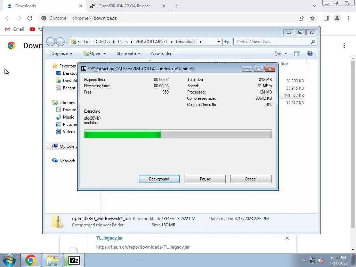Open Downloads page more actions menu
356x267 pixels.
[x=344, y=46]
